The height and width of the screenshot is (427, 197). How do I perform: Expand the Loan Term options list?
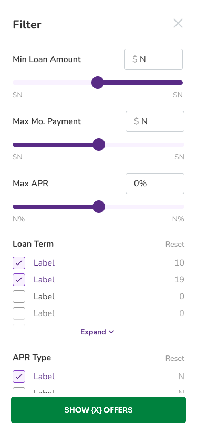pos(93,332)
